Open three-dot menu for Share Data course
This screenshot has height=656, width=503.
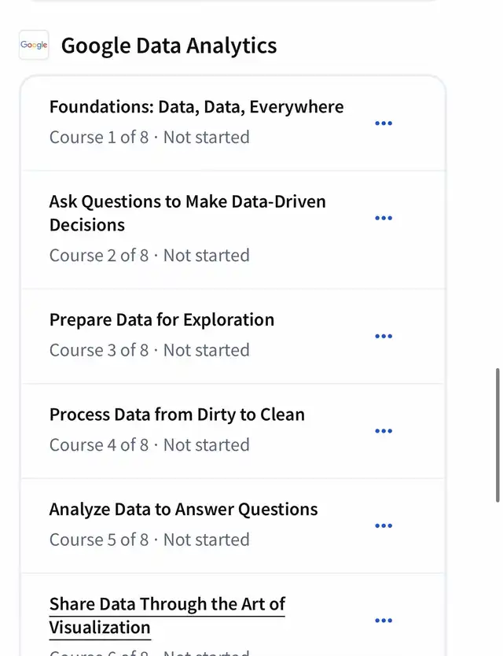coord(384,621)
